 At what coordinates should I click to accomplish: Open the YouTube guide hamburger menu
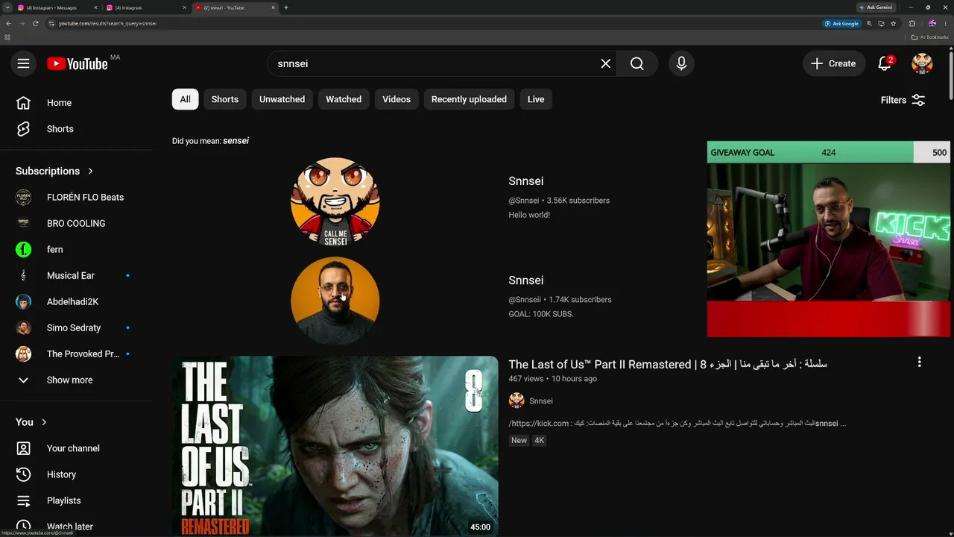[x=23, y=63]
